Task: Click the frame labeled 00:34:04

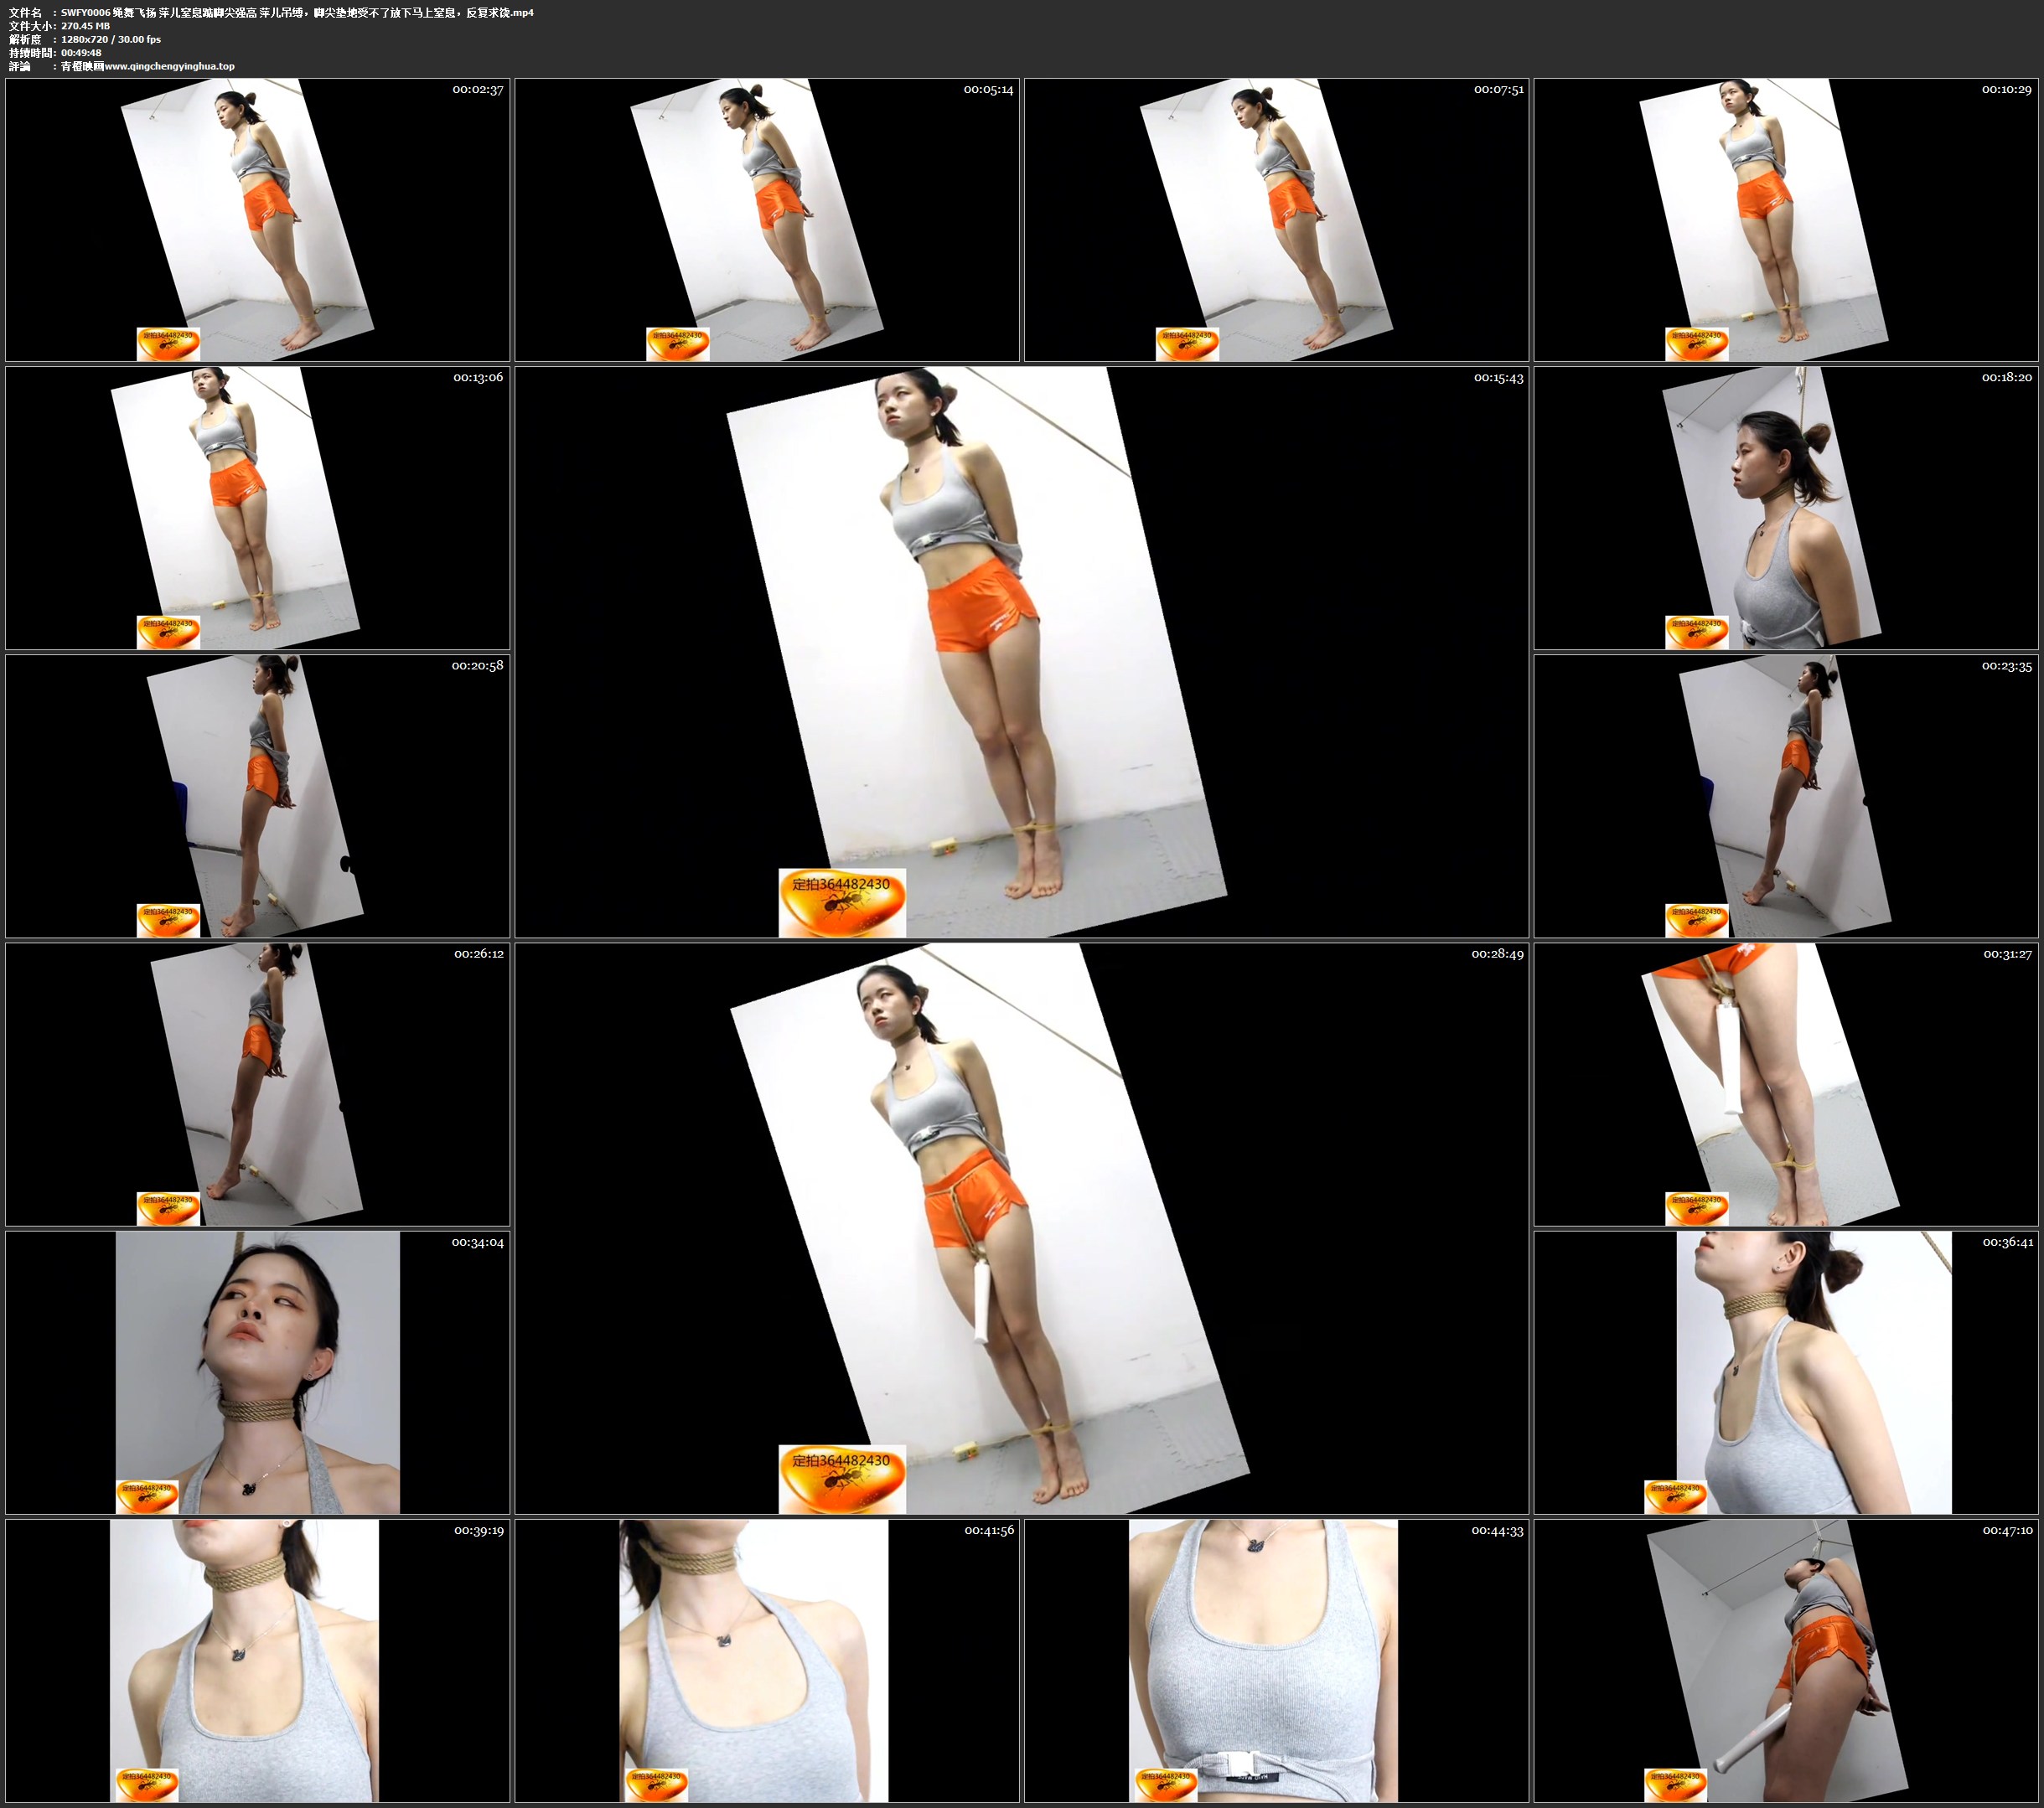Action: [257, 1372]
